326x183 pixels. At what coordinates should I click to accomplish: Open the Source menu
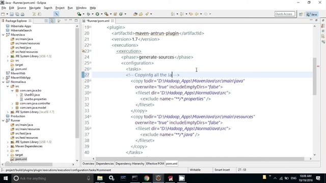click(x=21, y=8)
